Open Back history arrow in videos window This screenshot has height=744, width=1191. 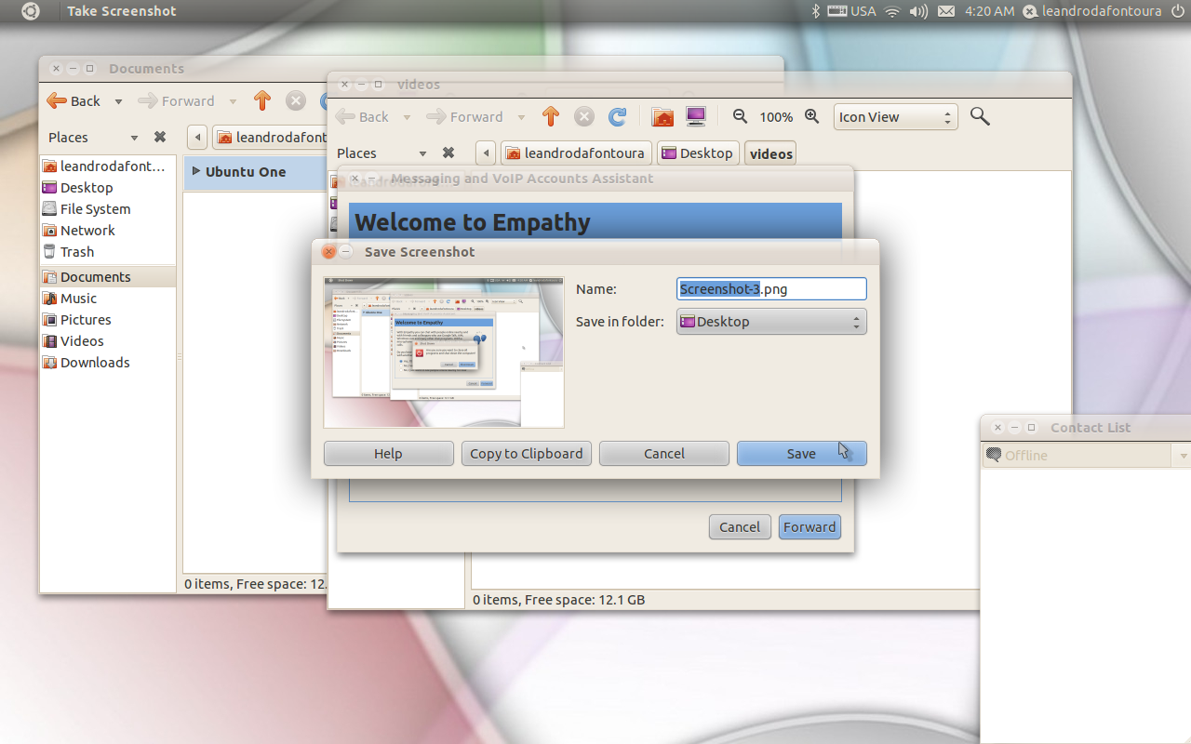pos(407,117)
